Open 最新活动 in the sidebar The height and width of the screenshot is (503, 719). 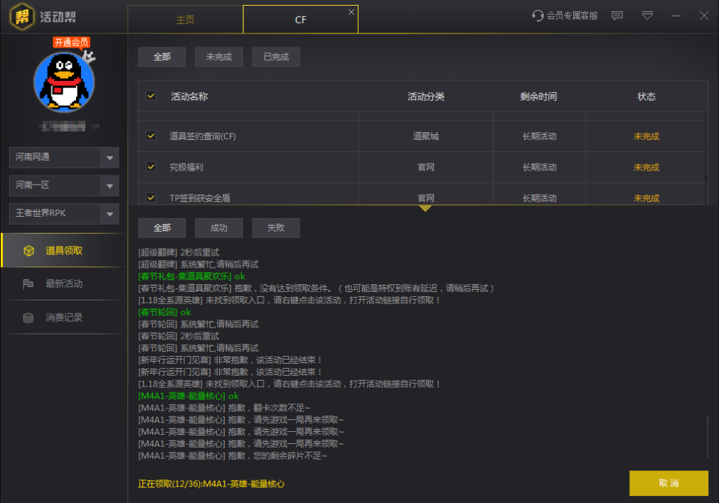64,284
